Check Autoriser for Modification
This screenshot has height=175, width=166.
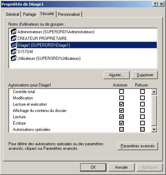[x=121, y=98]
